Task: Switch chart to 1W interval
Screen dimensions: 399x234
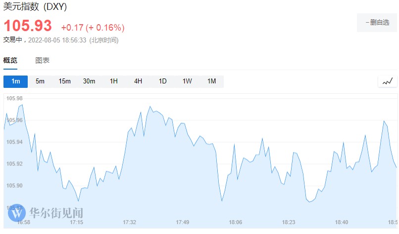Action: coord(187,81)
